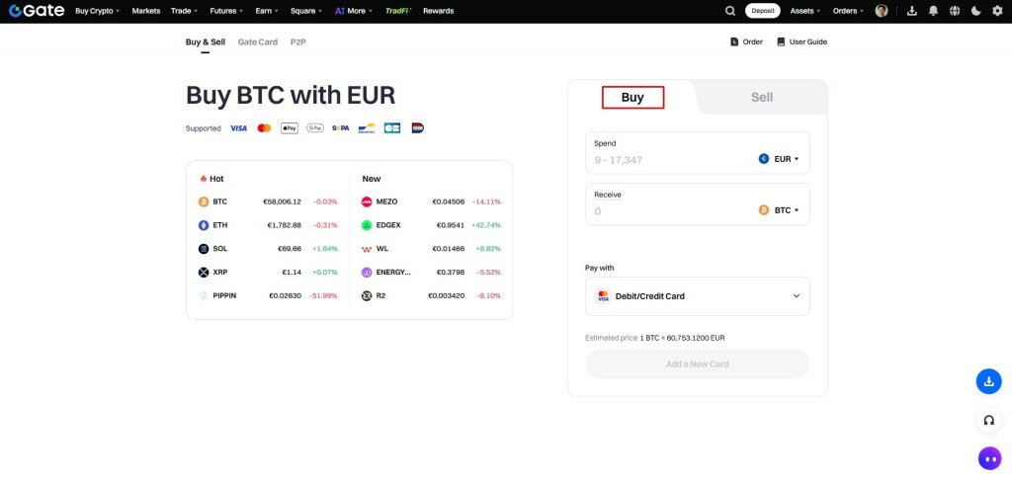Click the estimated price 1 BTC text

pyautogui.click(x=682, y=338)
